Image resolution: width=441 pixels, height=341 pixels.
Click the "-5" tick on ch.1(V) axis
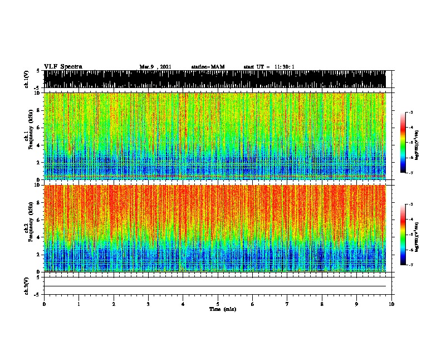[37, 88]
